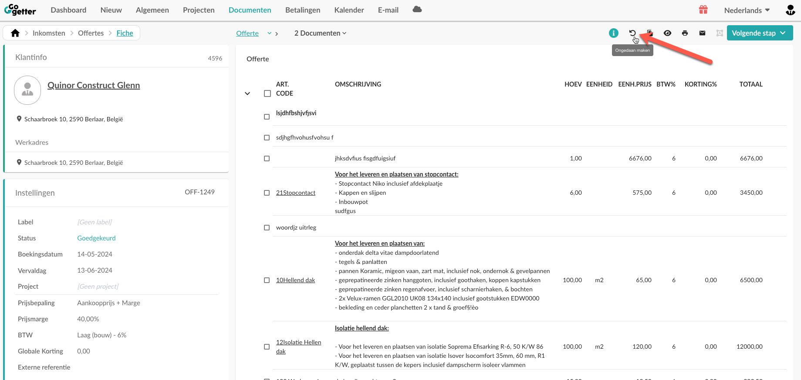
Task: Click the Prijsbepaling value Aankoopprijs + Marge
Action: (x=109, y=303)
